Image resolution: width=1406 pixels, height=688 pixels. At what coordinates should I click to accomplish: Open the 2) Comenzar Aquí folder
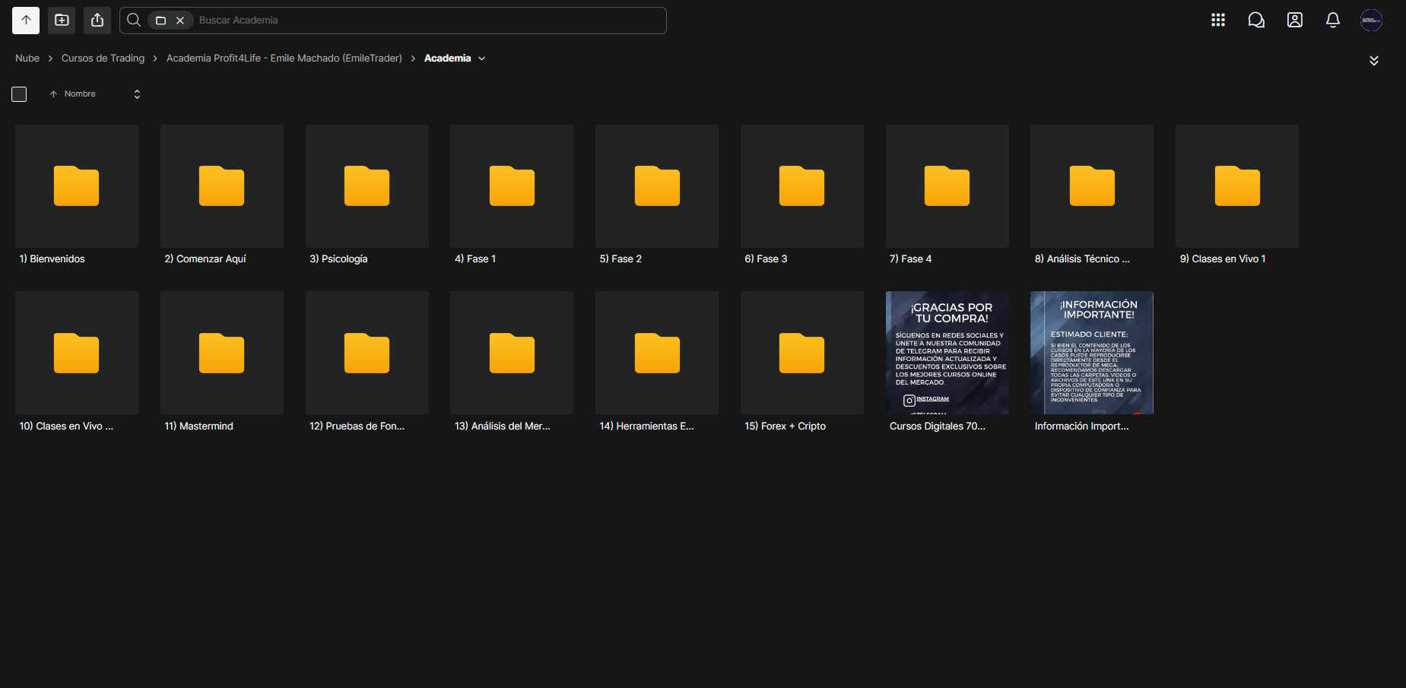222,195
